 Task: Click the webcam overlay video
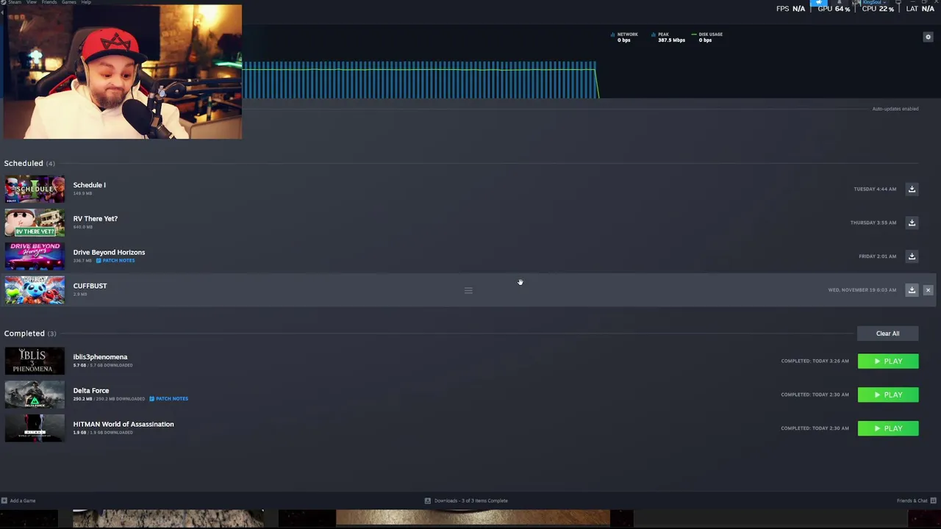[x=123, y=72]
